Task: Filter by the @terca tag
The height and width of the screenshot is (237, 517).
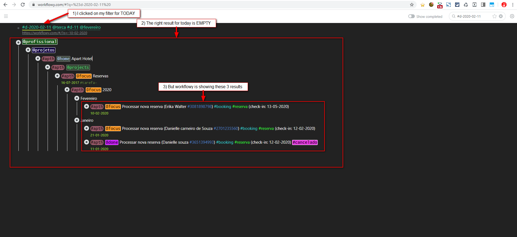Action: click(x=59, y=27)
